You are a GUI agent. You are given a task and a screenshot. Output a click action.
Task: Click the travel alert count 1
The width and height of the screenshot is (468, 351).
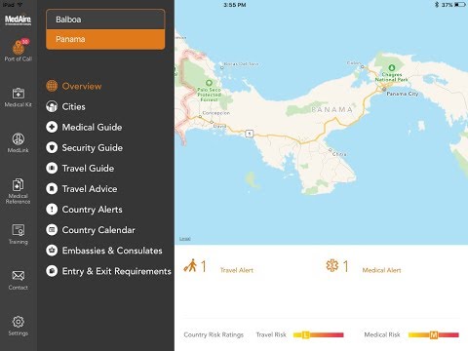coord(204,266)
